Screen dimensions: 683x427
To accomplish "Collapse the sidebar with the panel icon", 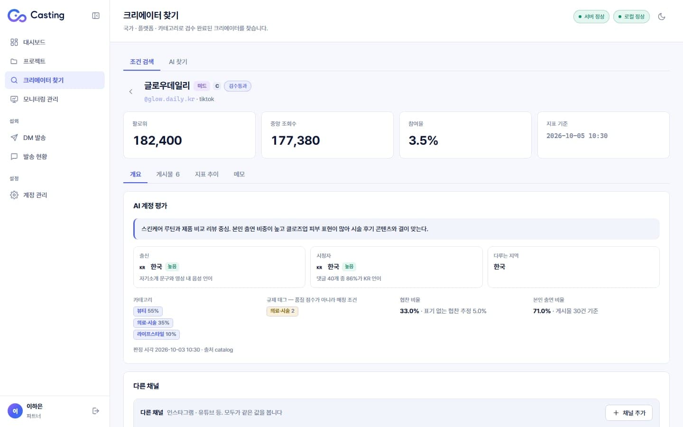I will (96, 16).
